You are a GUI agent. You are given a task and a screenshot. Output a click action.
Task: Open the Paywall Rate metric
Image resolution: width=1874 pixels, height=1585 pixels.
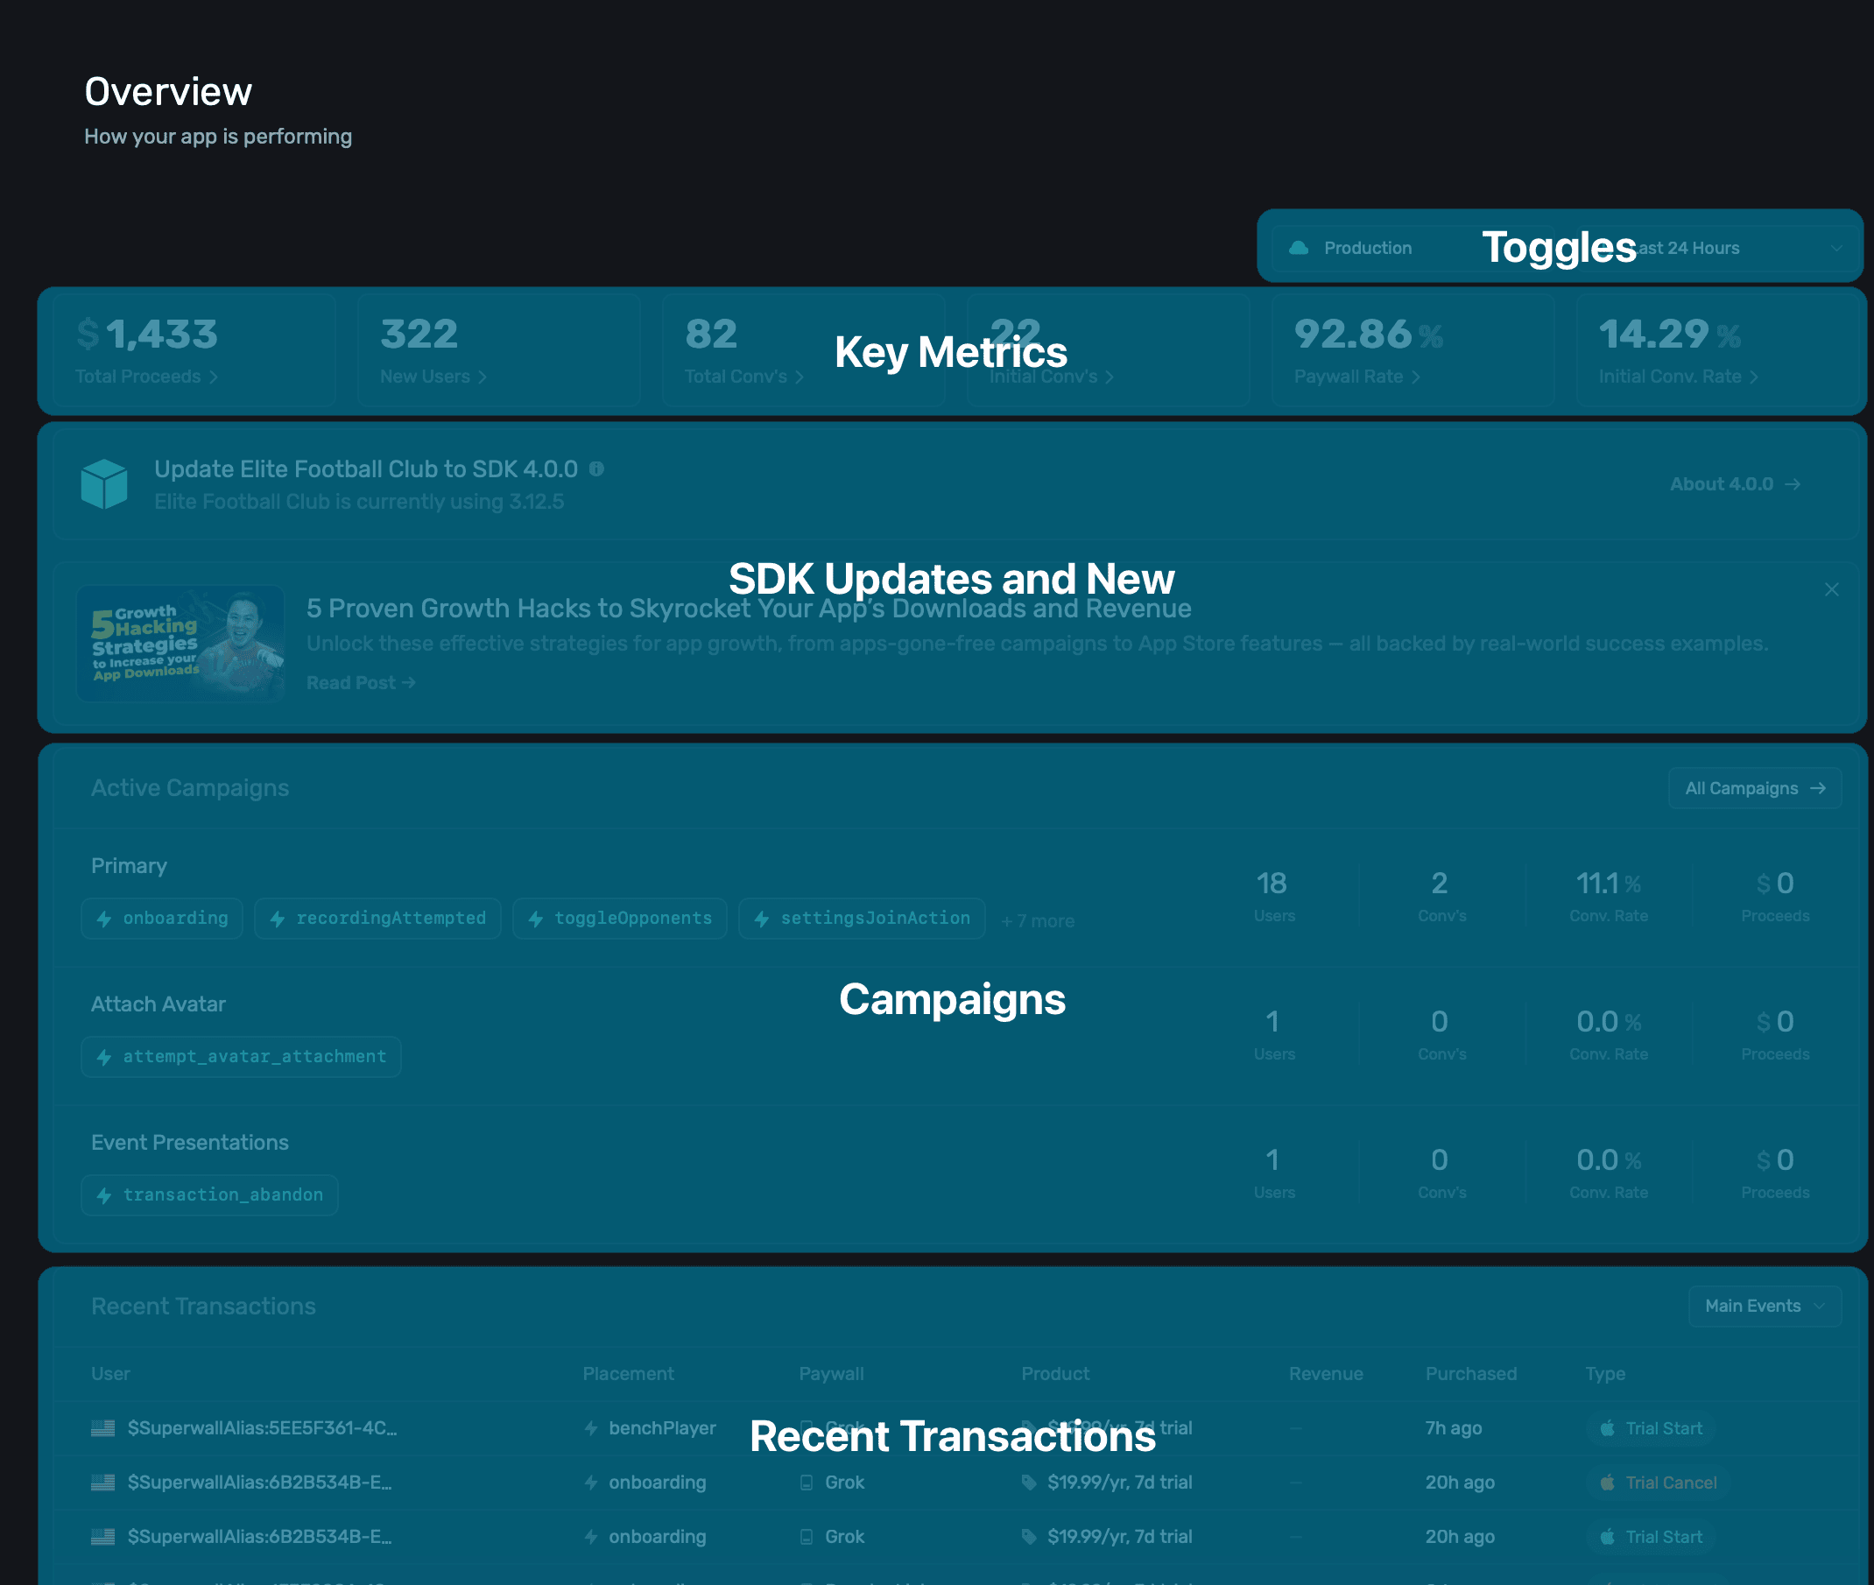point(1356,377)
